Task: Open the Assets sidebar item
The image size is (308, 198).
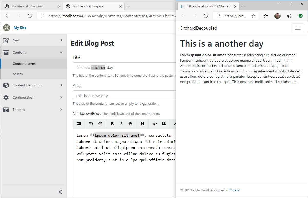Action: (33, 74)
